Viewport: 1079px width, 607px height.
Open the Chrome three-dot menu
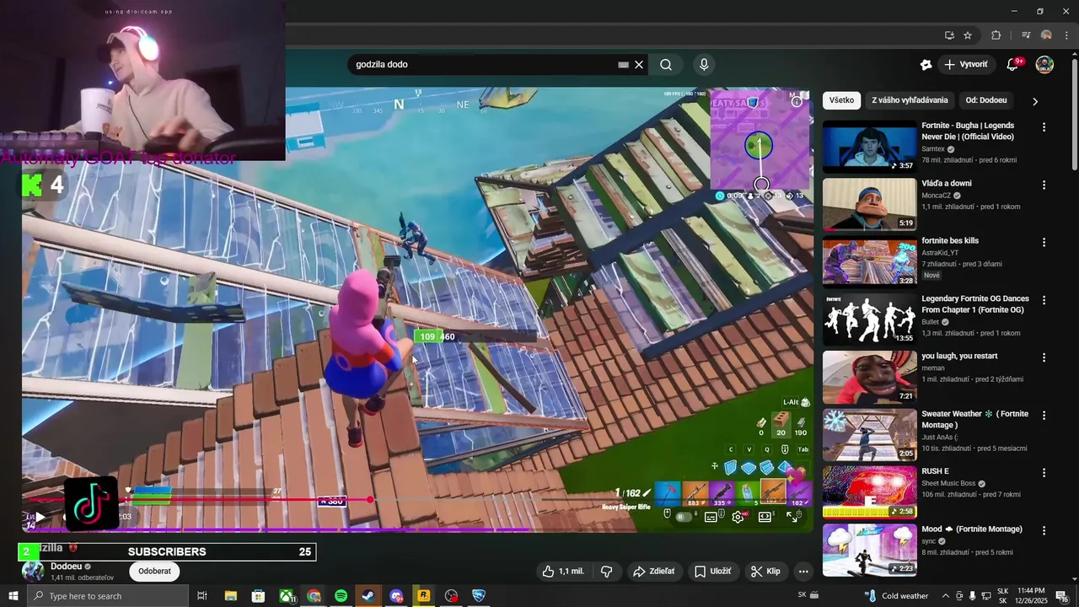click(1067, 35)
